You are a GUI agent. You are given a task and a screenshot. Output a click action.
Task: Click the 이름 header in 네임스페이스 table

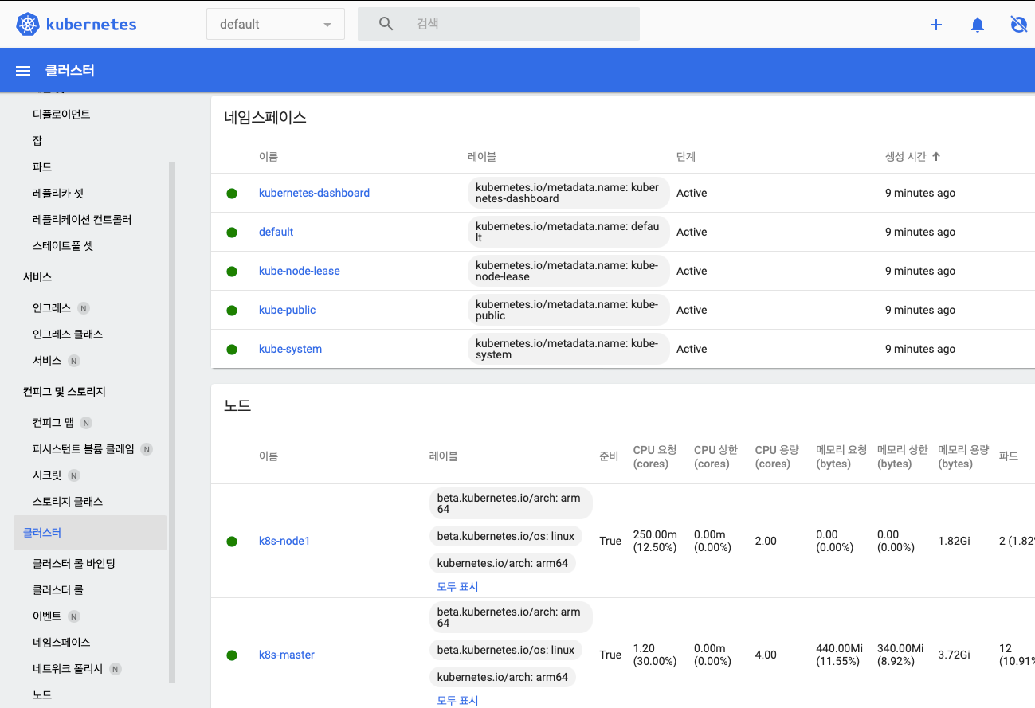(x=269, y=157)
